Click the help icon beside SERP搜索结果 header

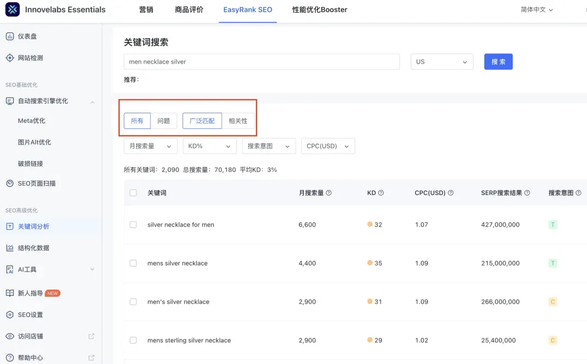tap(527, 193)
